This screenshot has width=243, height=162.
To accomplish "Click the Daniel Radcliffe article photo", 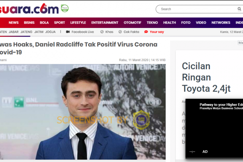I will [83, 112].
